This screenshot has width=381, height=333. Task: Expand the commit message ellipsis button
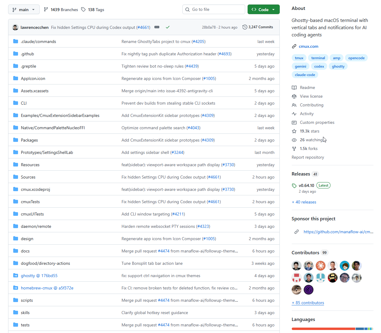(157, 27)
